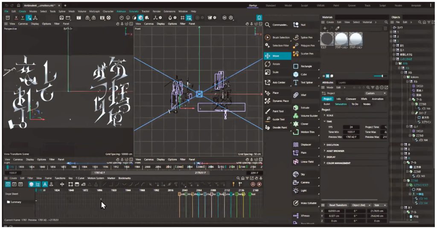Toggle the Attributes lock icon

(x=377, y=87)
